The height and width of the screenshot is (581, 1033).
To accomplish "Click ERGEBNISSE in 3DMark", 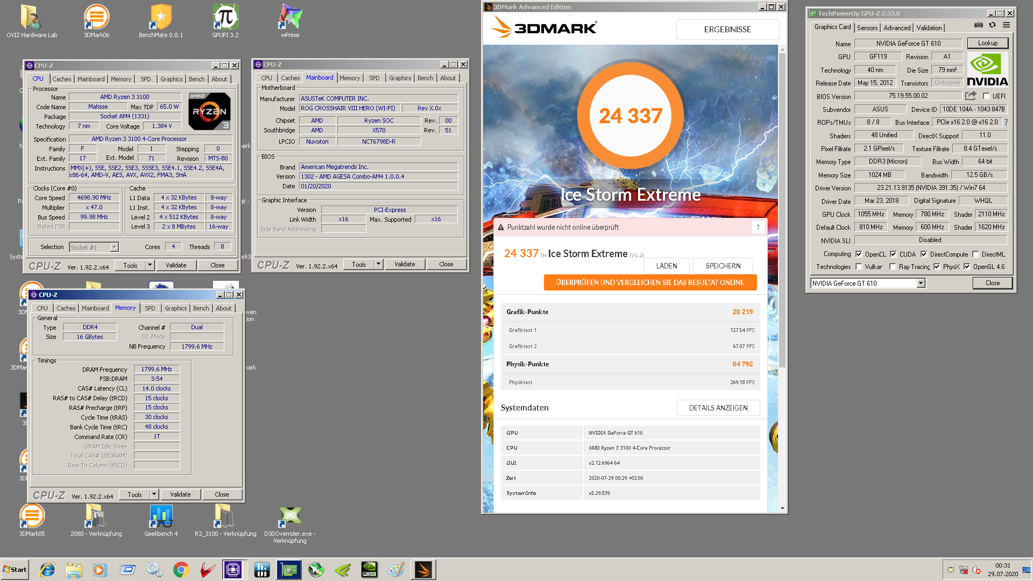I will pos(727,30).
